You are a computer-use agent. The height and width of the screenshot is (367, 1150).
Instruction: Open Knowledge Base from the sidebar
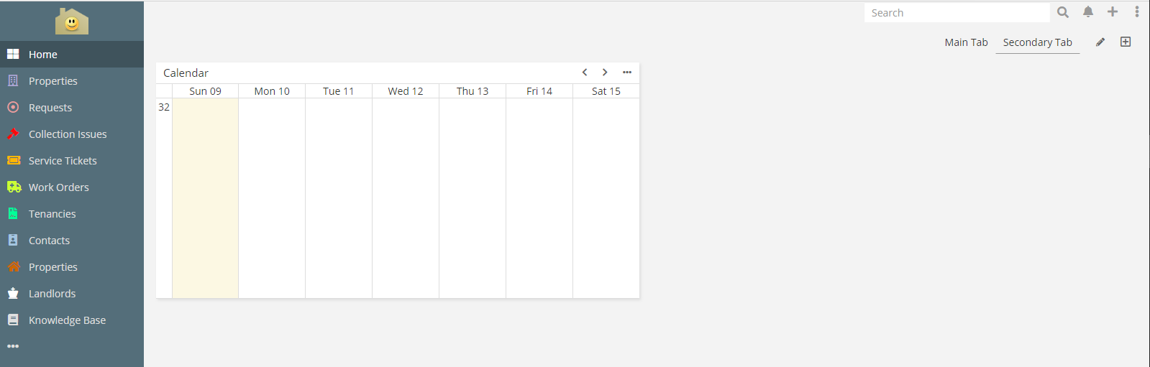67,320
